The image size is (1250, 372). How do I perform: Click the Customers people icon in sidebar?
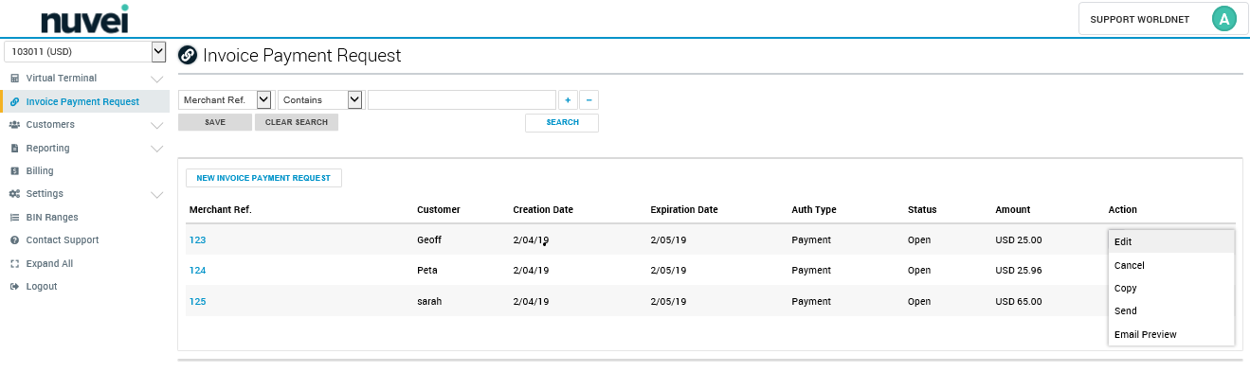point(15,124)
